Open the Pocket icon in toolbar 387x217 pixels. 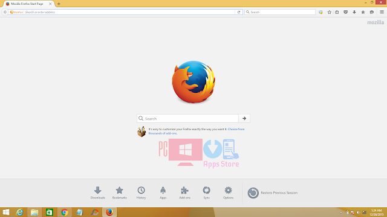[345, 12]
